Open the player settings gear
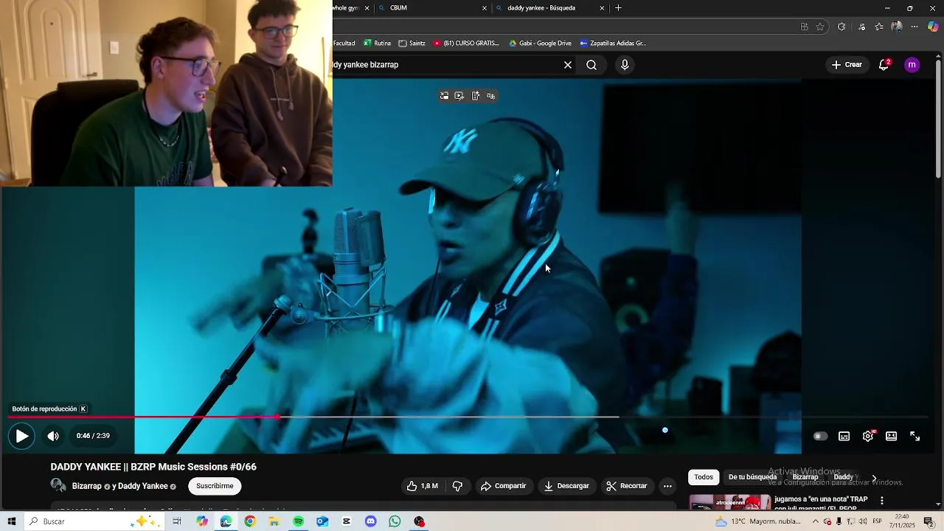 pos(868,437)
